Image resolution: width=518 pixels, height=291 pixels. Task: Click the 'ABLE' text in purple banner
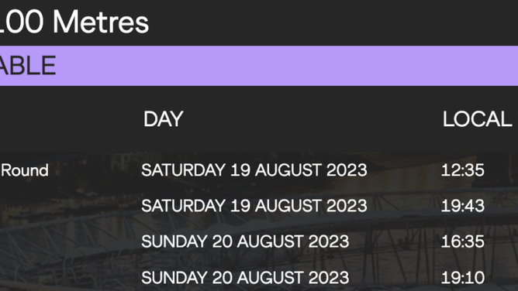point(28,66)
